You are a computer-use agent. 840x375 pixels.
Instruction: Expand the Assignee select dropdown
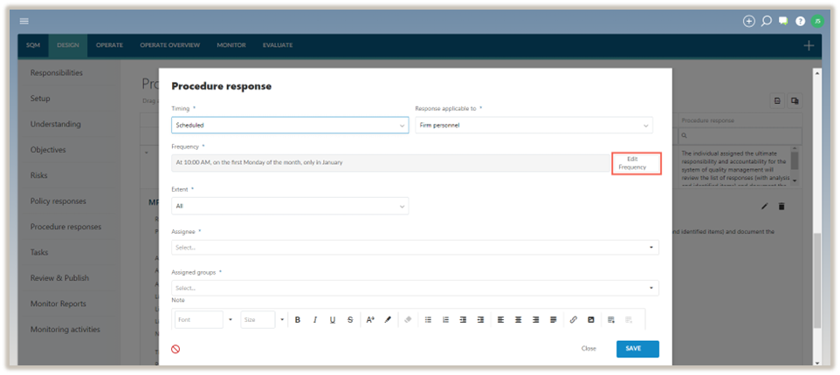(x=416, y=248)
